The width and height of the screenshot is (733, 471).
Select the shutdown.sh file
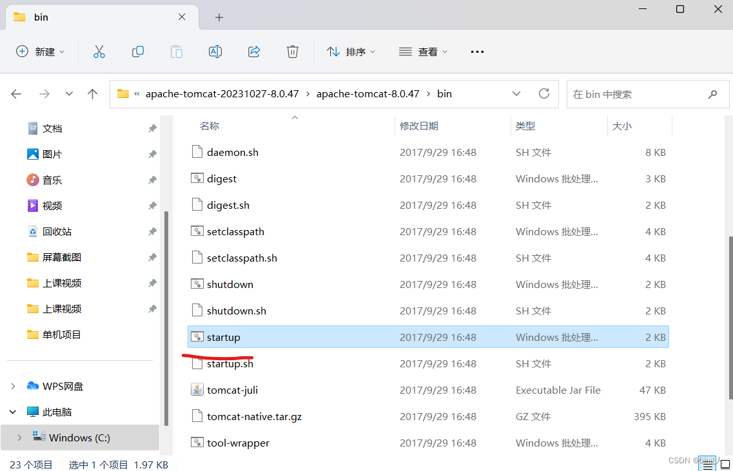(x=427, y=311)
